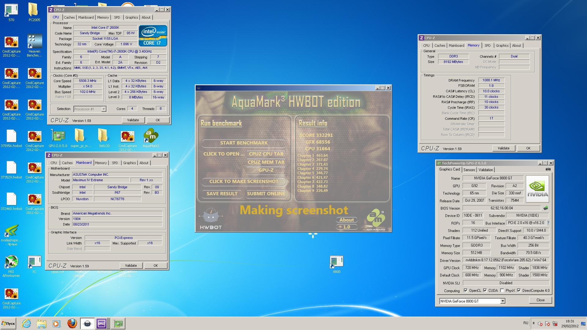
Task: Click Maximus IV Extreme model field
Action: pos(101,180)
